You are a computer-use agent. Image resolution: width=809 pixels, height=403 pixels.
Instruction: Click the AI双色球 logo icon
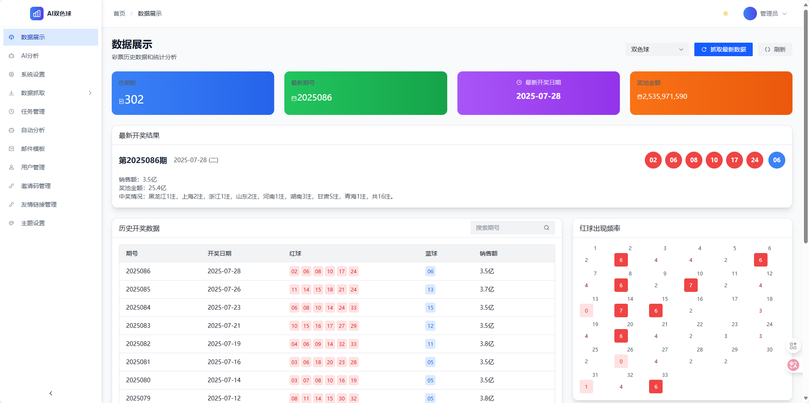coord(37,13)
